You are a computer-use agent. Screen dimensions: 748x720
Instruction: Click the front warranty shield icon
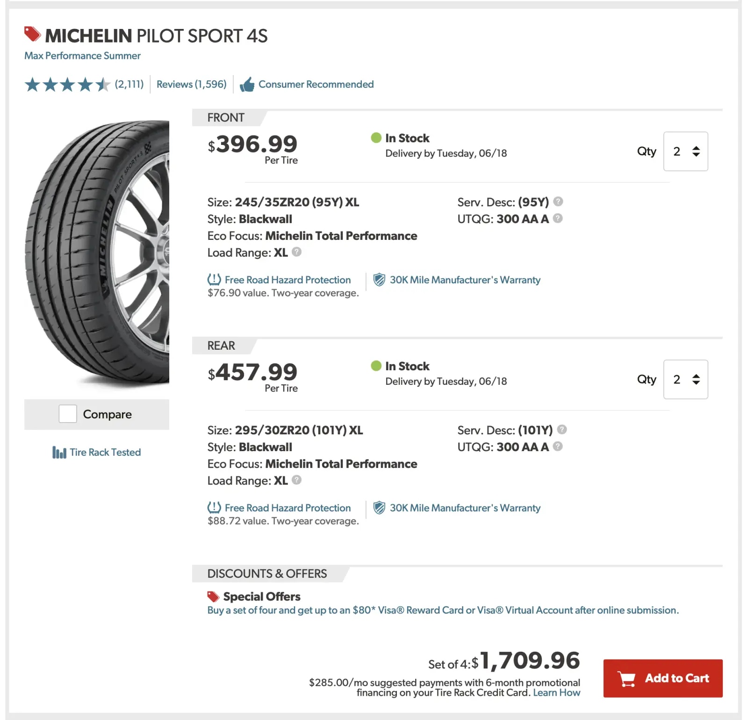379,280
